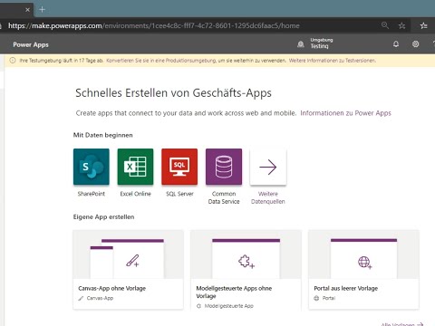Viewport: 435px width, 326px height.
Task: Open the notifications bell icon
Action: (396, 44)
